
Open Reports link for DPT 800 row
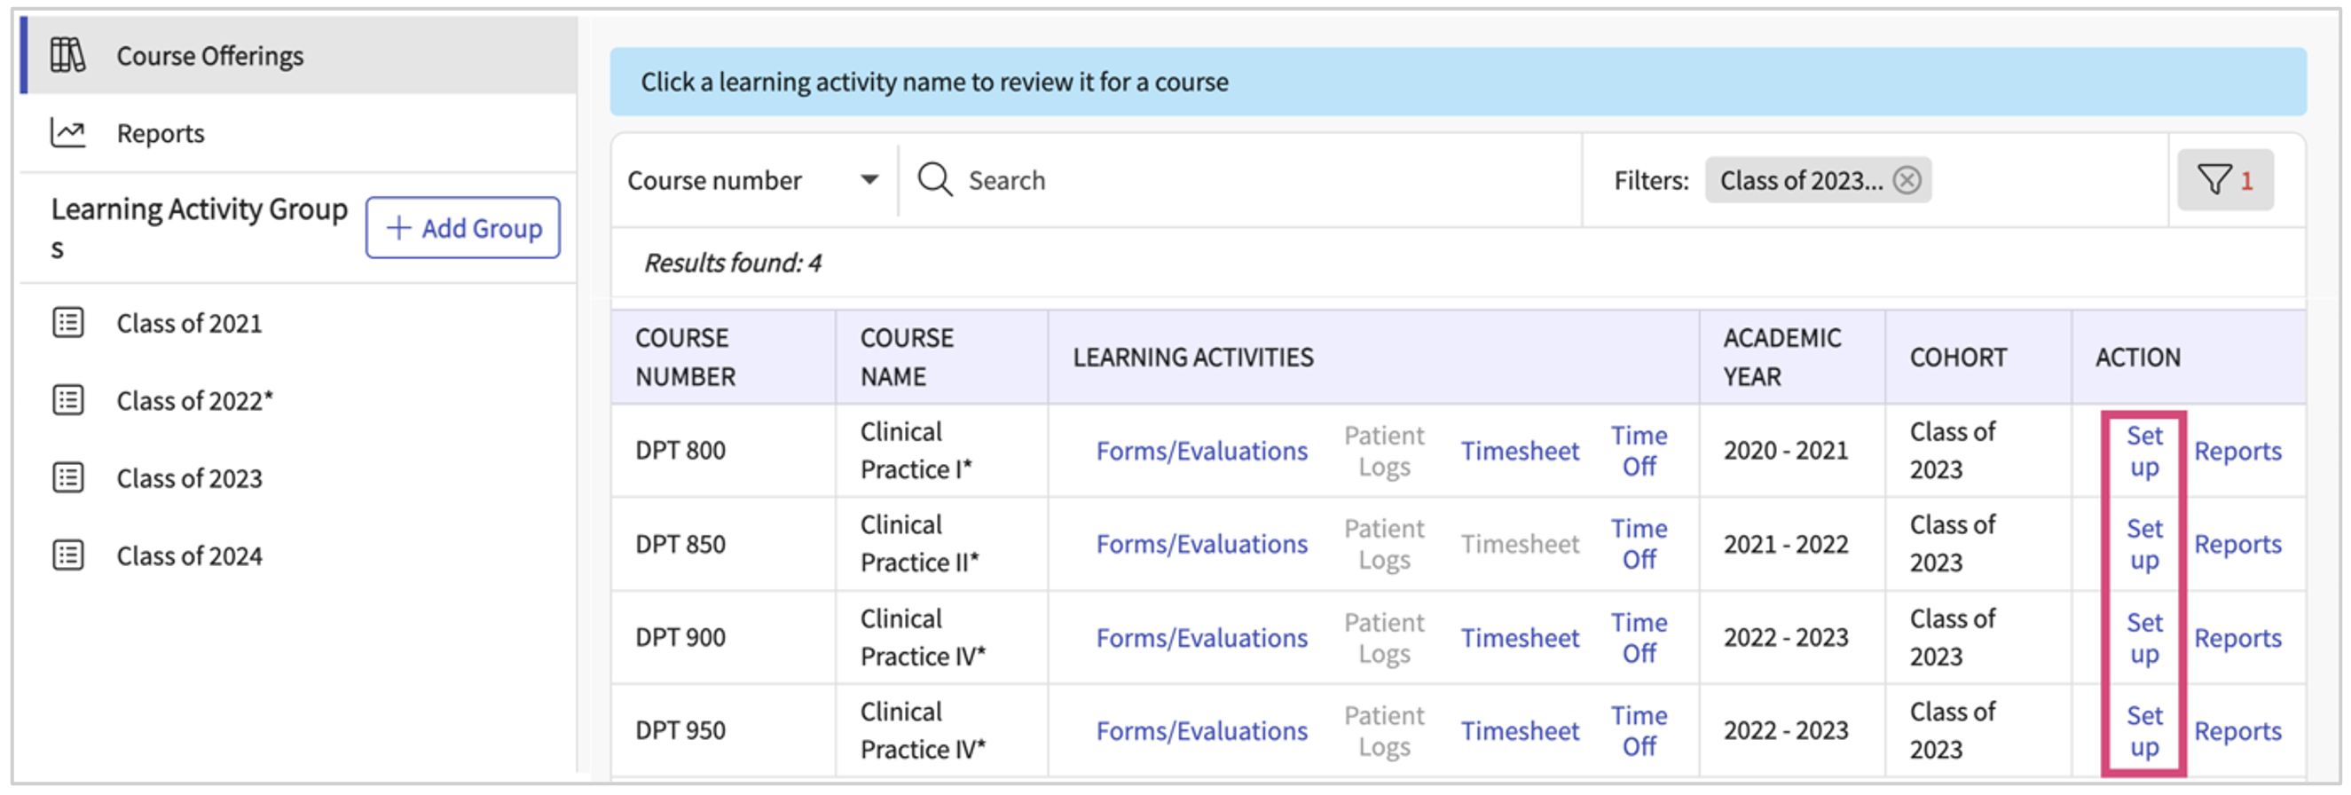click(x=2237, y=451)
